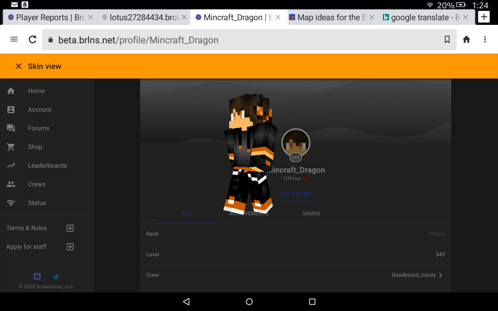Close the lotus27284434 tab
The height and width of the screenshot is (311, 498).
click(x=184, y=17)
